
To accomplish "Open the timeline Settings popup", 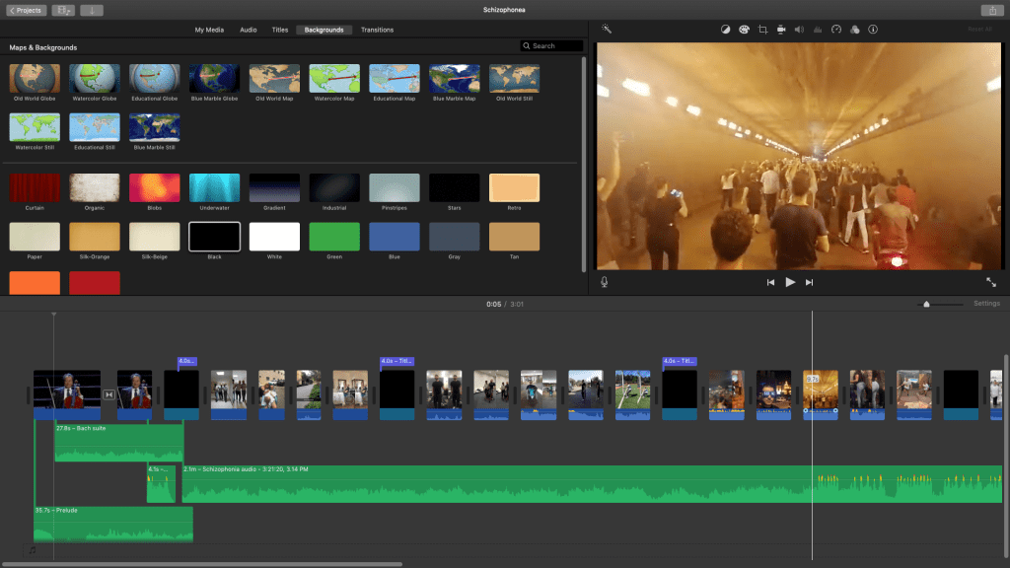I will [x=986, y=304].
